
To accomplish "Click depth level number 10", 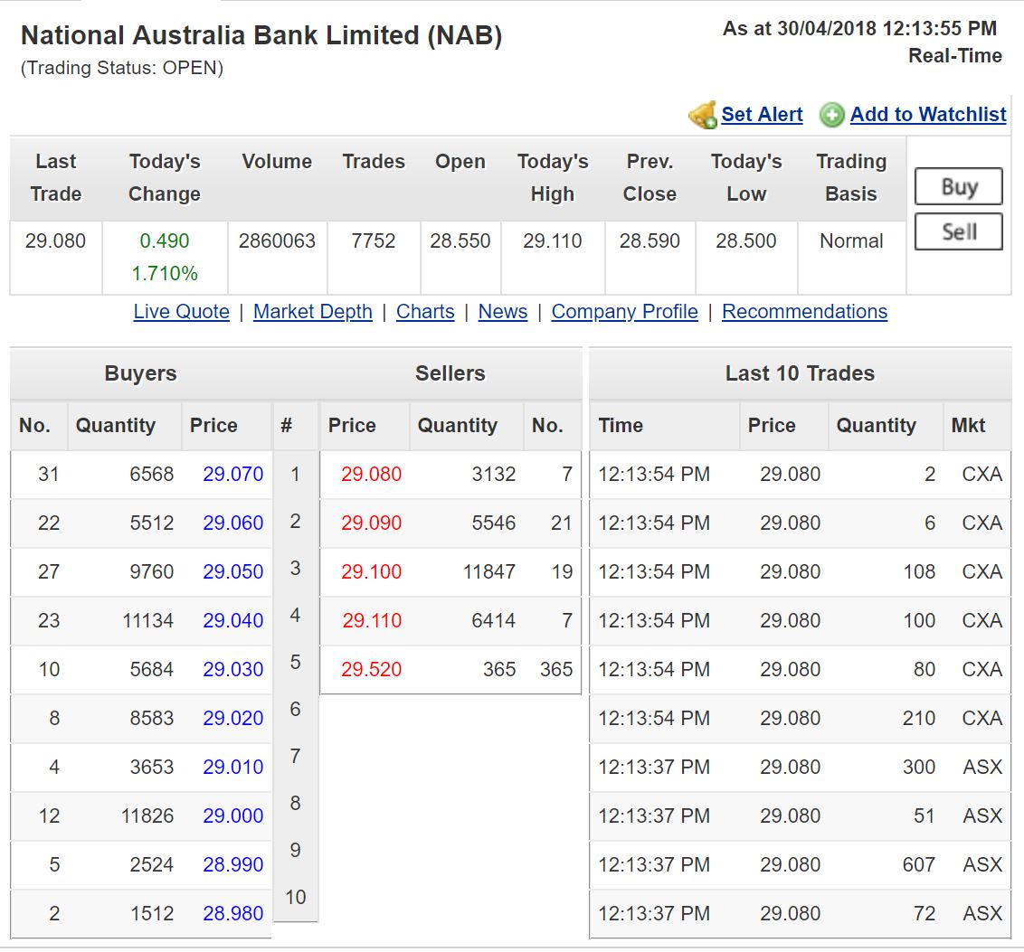I will tap(295, 897).
